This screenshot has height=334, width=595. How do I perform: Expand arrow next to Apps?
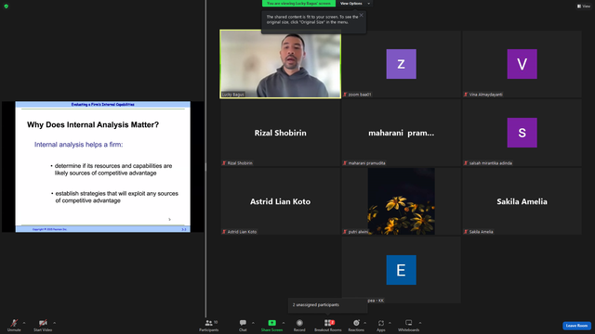coord(390,323)
